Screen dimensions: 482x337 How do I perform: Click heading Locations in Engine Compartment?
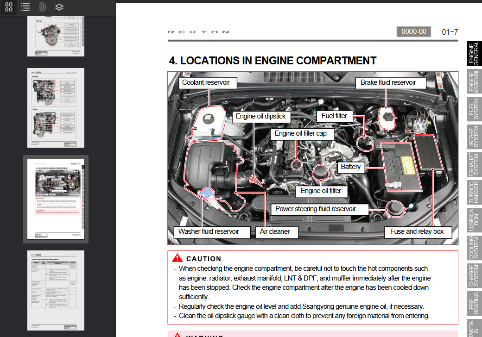[x=273, y=61]
